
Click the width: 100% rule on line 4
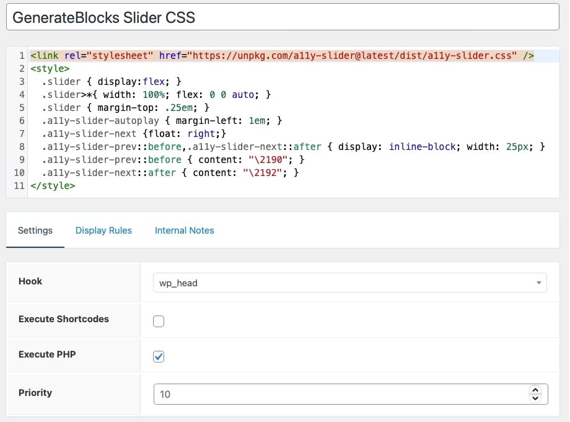[x=156, y=95]
